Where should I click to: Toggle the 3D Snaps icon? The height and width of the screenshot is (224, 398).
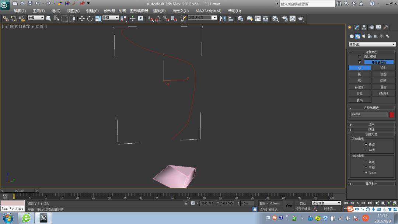tap(150, 18)
